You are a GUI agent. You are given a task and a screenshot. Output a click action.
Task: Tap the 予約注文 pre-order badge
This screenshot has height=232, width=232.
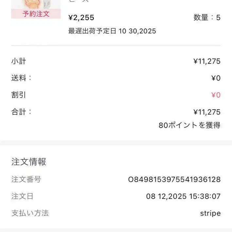(36, 14)
